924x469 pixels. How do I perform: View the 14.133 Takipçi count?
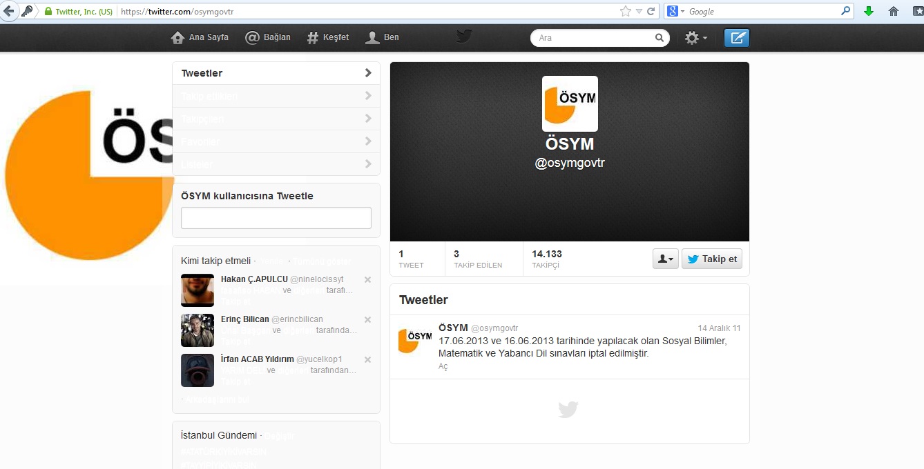coord(547,259)
